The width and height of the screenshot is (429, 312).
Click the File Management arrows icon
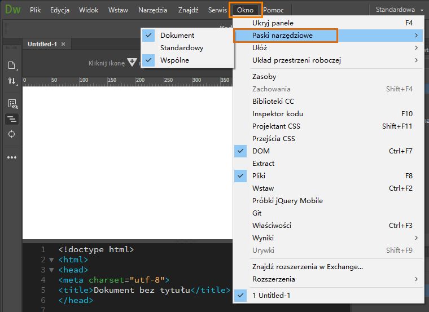pos(12,81)
